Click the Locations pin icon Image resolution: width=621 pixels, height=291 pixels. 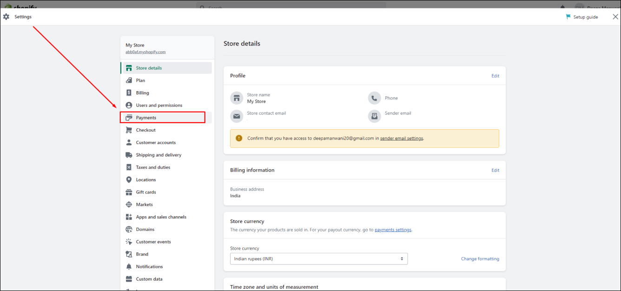129,179
